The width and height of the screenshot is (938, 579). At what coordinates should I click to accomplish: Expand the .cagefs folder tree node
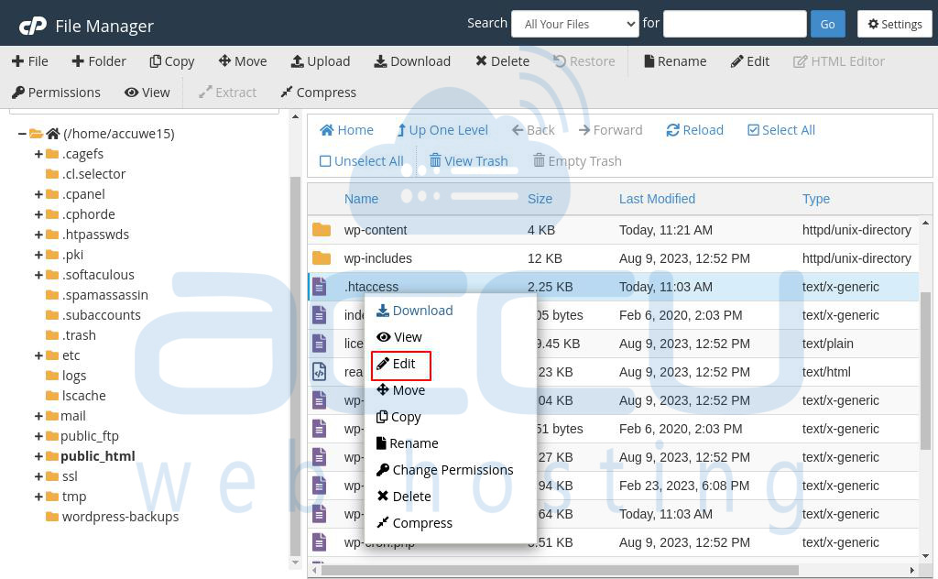[x=38, y=154]
